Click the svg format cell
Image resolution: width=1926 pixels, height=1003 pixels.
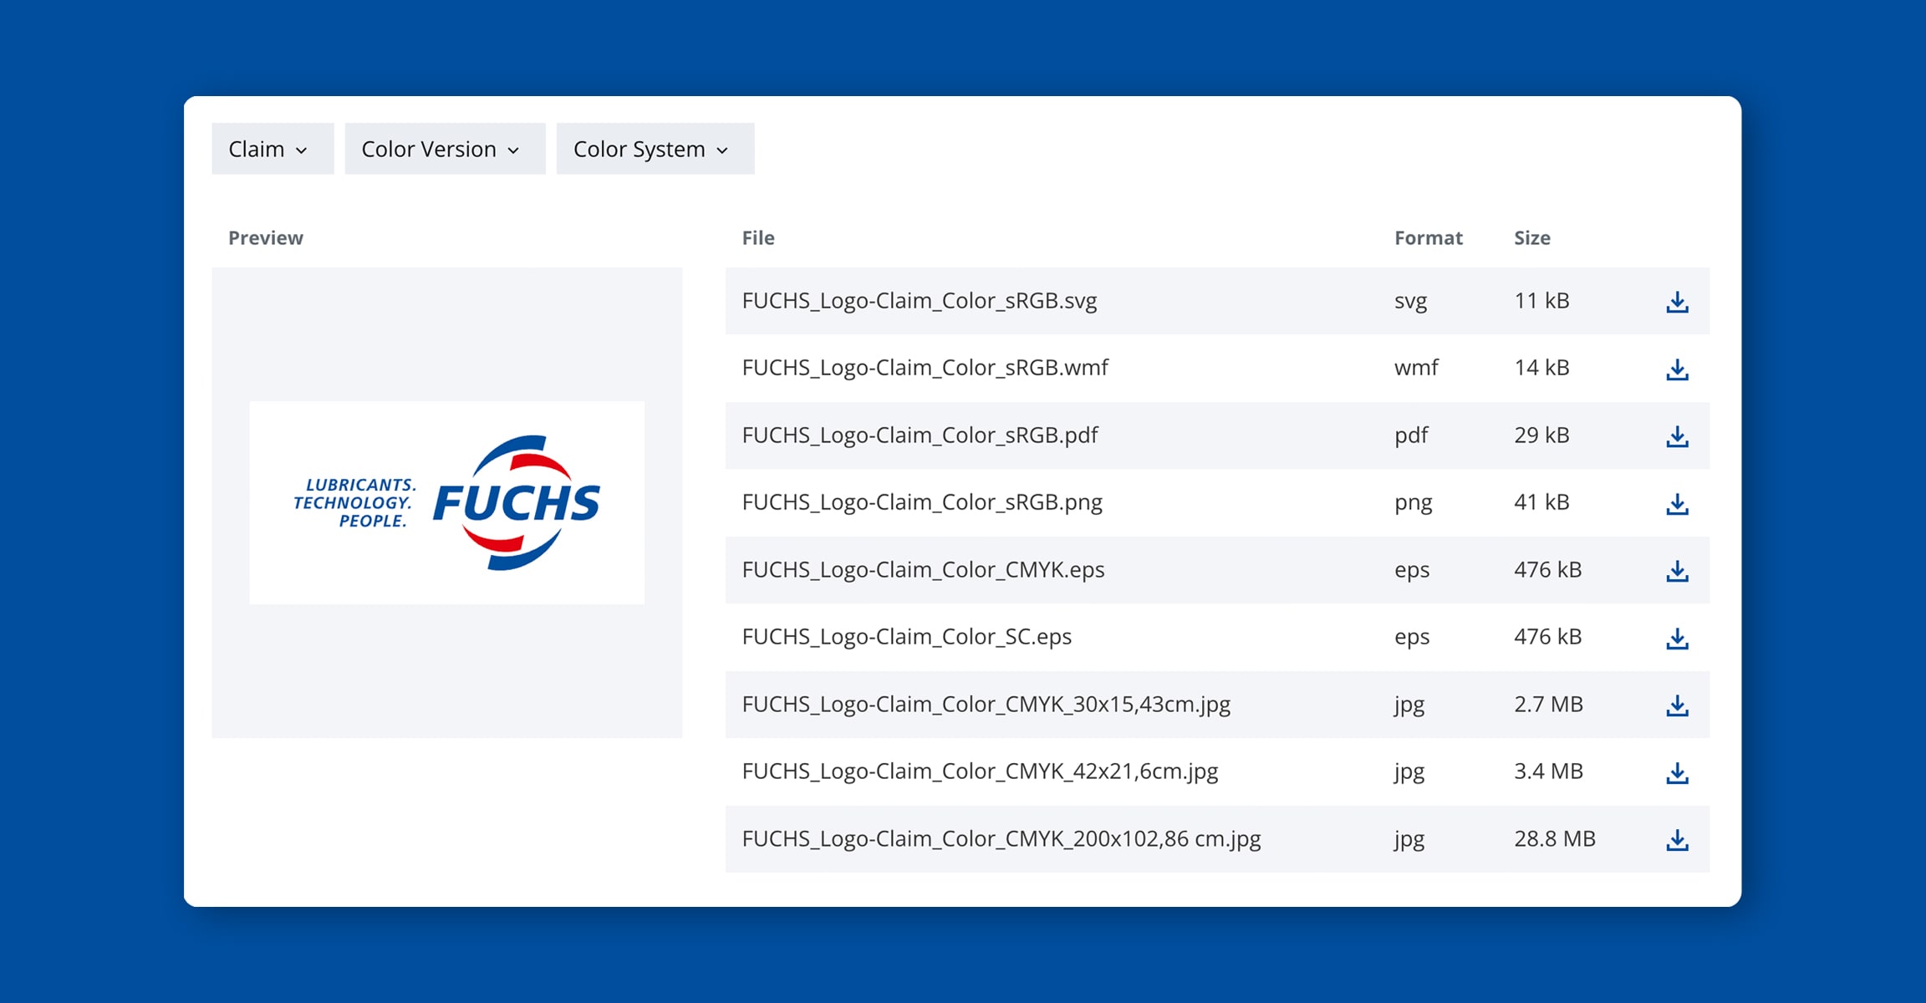(x=1410, y=301)
